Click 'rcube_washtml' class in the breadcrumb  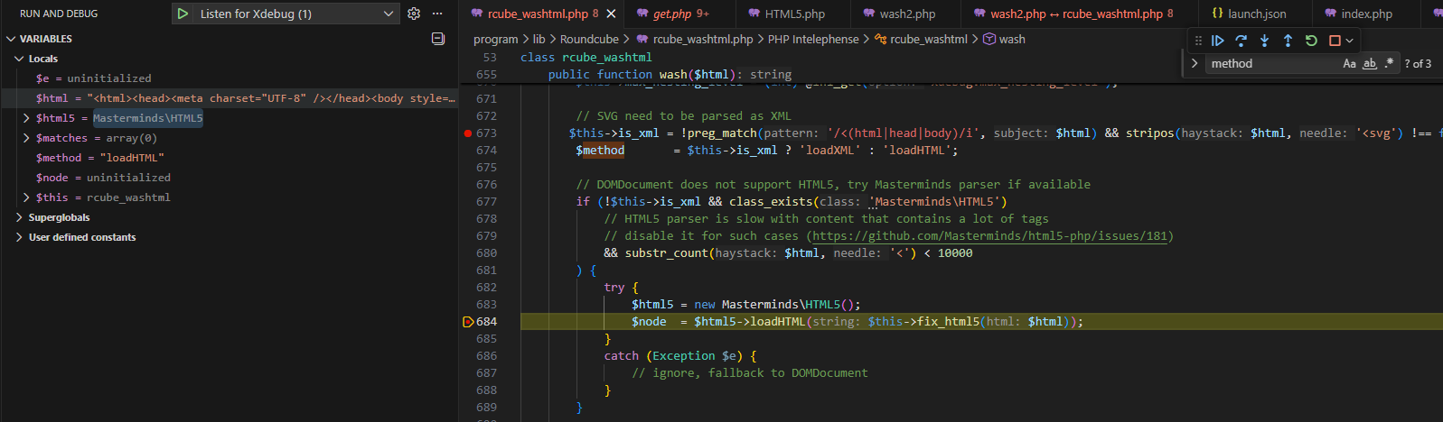pos(929,39)
